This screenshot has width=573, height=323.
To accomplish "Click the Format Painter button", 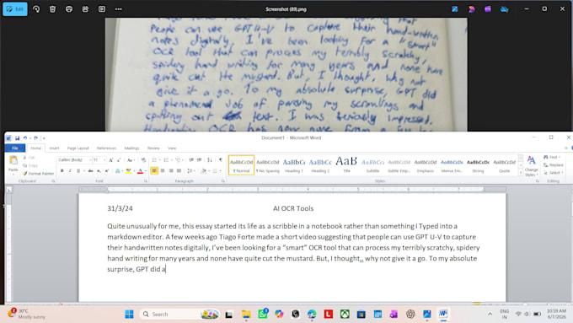I will [x=38, y=174].
